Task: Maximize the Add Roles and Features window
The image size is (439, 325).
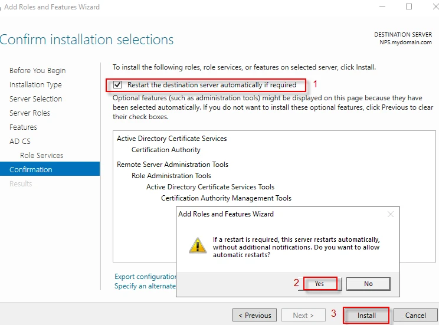Action: tap(409, 7)
